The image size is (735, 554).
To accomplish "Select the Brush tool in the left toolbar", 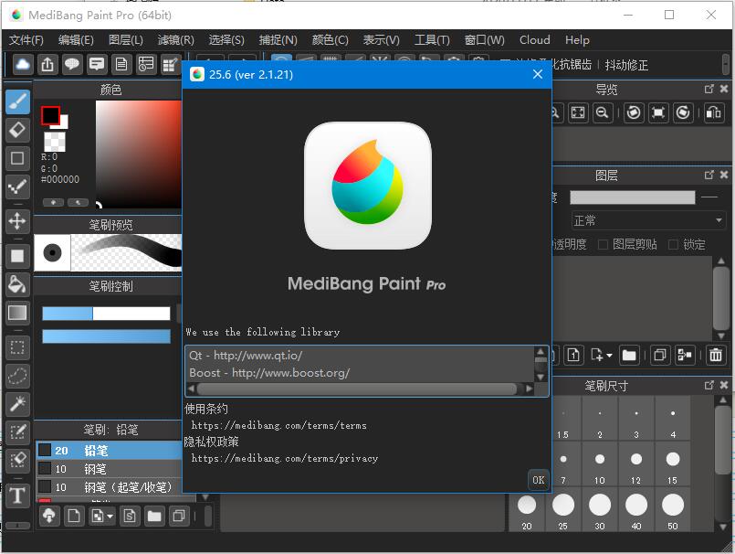I will (x=17, y=101).
